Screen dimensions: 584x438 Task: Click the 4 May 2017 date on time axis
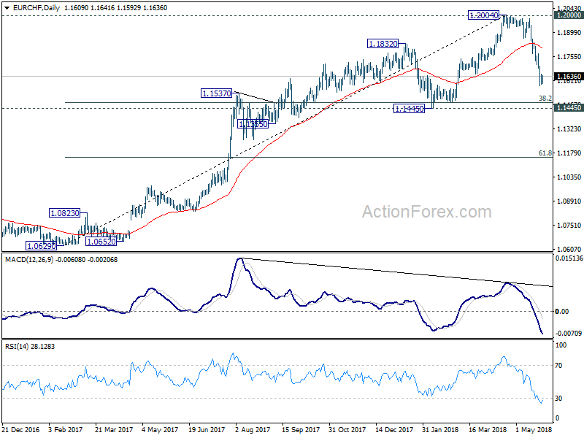coord(160,429)
